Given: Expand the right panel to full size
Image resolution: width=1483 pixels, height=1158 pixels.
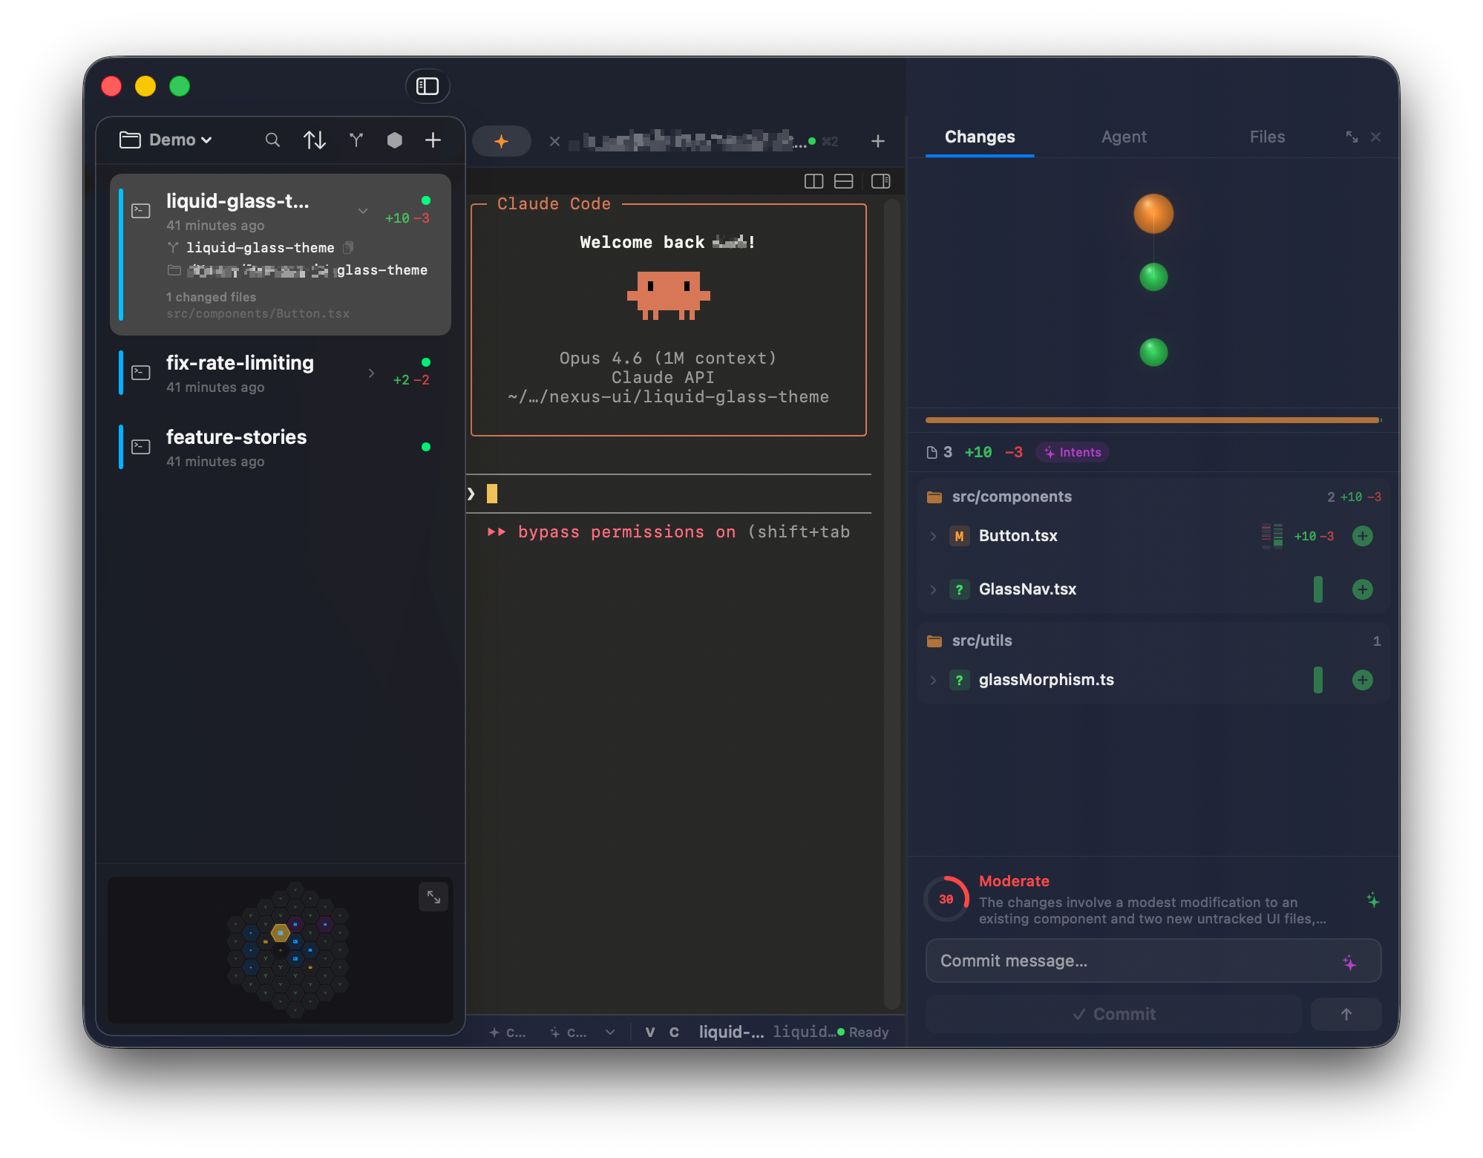Looking at the screenshot, I should tap(1352, 137).
